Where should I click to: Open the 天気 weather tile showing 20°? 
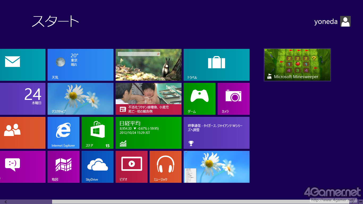[81, 65]
